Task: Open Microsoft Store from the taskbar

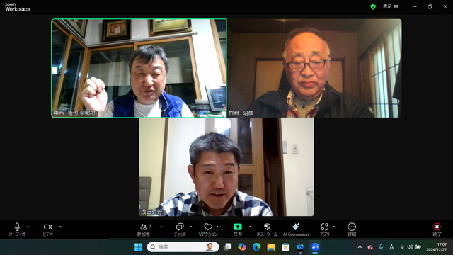Action: click(286, 247)
